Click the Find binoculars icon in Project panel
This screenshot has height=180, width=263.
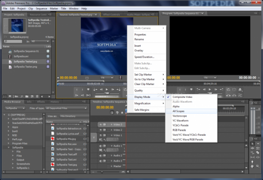pyautogui.click(x=22, y=96)
